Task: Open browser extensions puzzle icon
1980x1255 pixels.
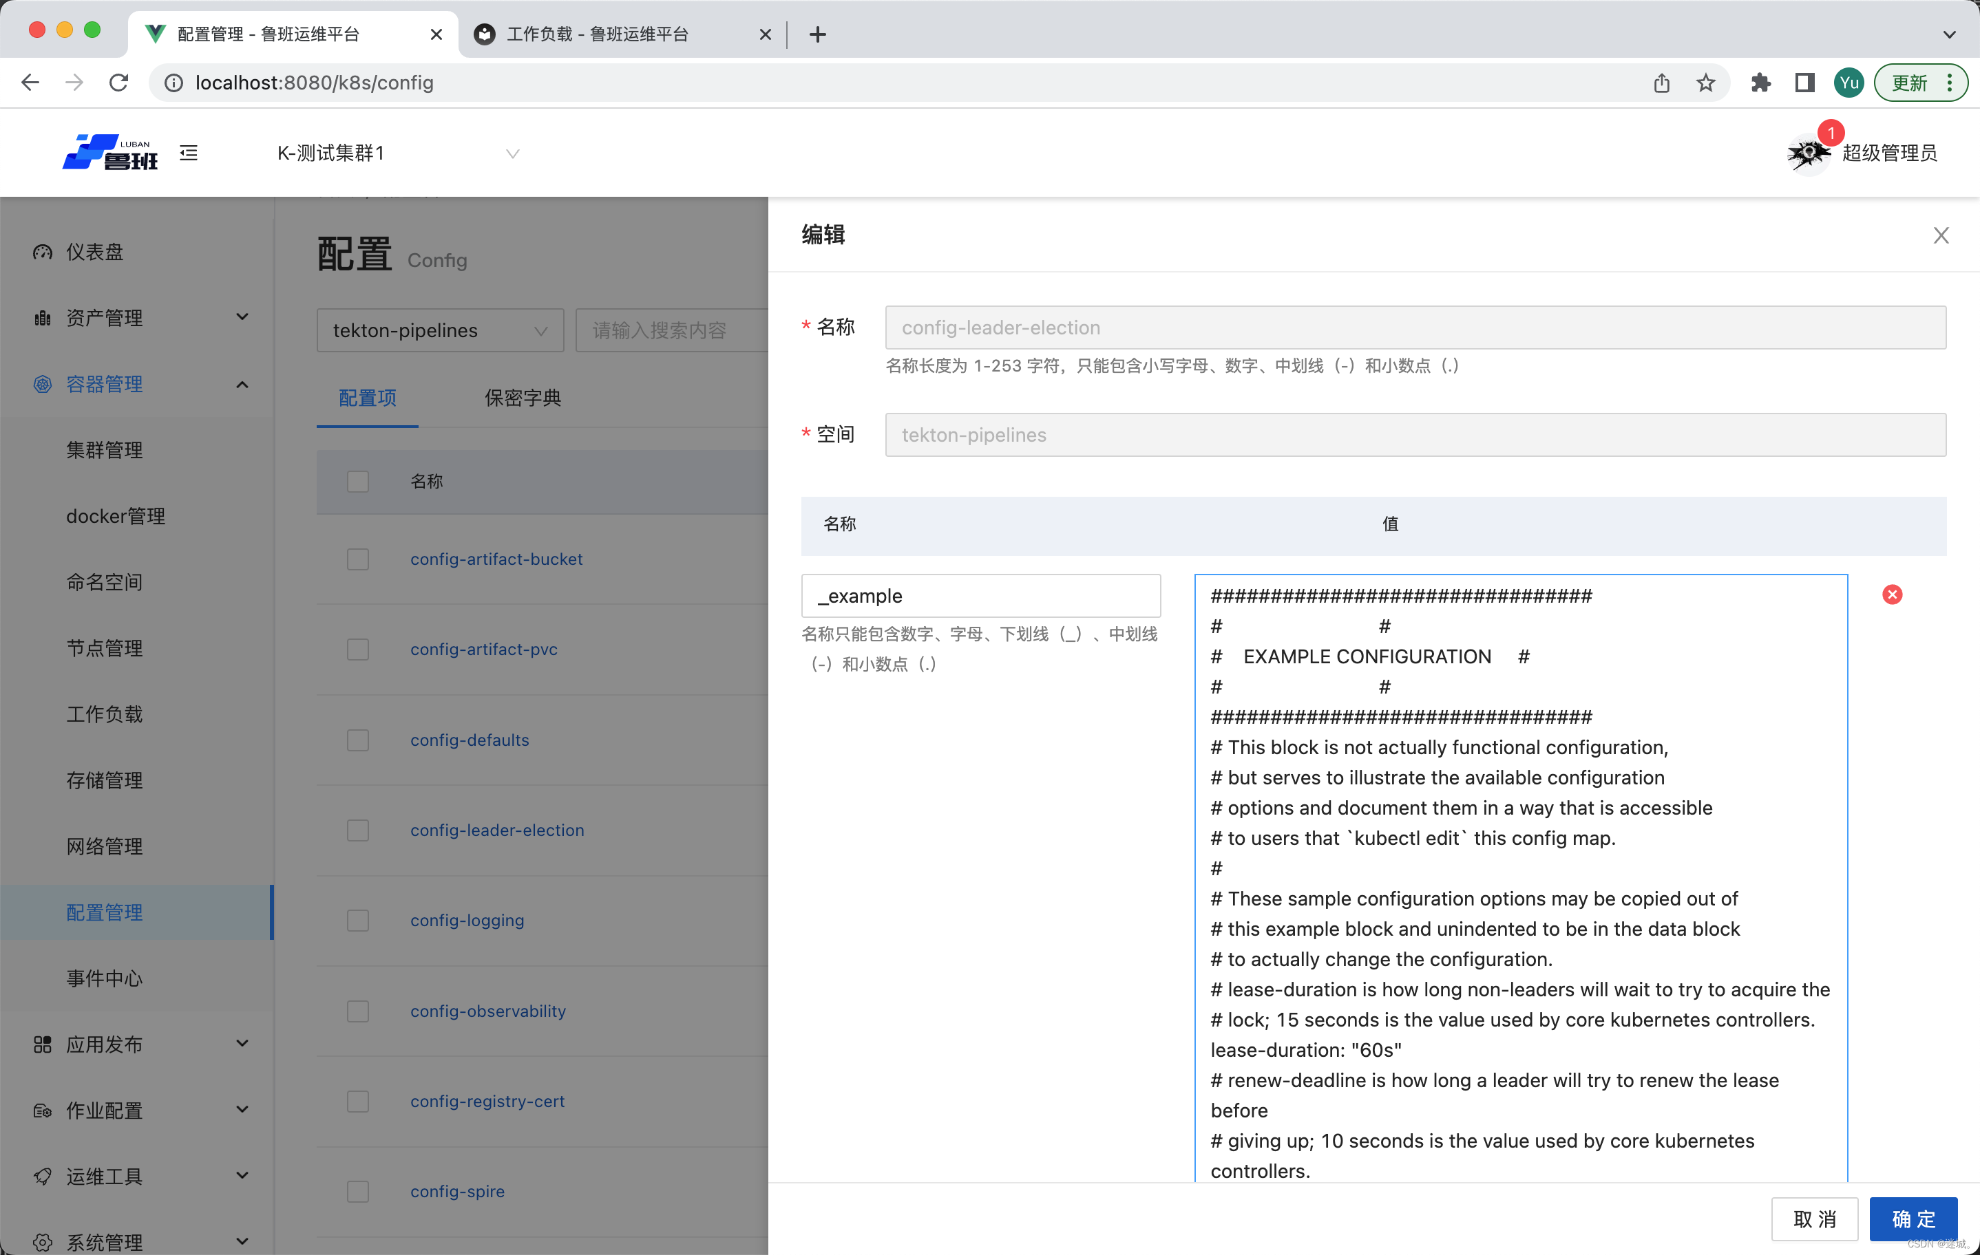Action: [x=1760, y=83]
